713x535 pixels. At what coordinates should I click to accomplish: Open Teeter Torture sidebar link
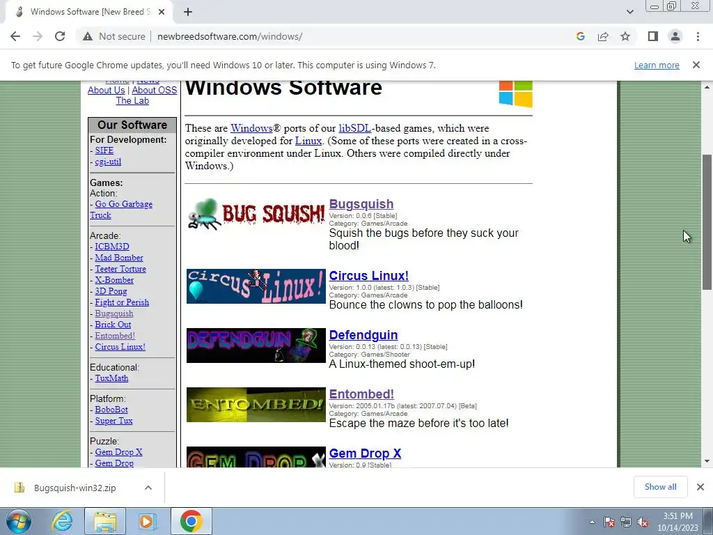(120, 269)
